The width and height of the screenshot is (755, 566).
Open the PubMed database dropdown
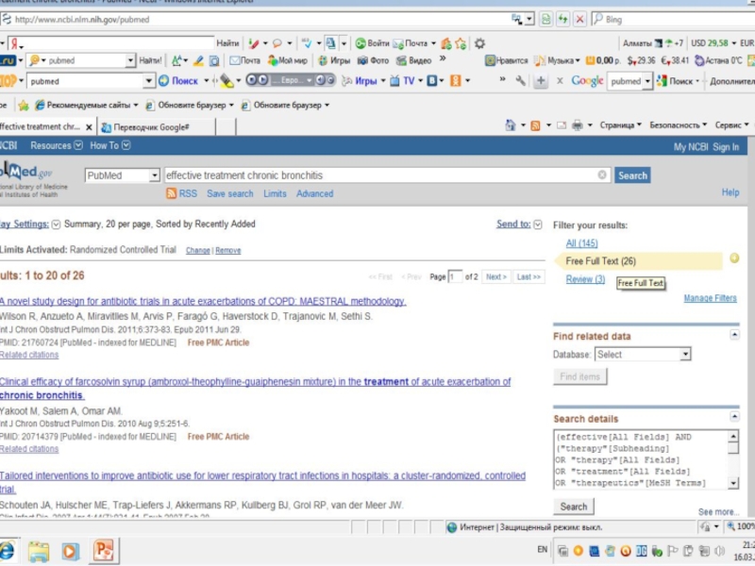coord(123,175)
